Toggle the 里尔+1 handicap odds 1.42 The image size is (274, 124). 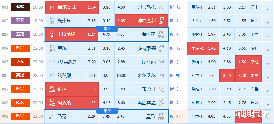coord(203,48)
